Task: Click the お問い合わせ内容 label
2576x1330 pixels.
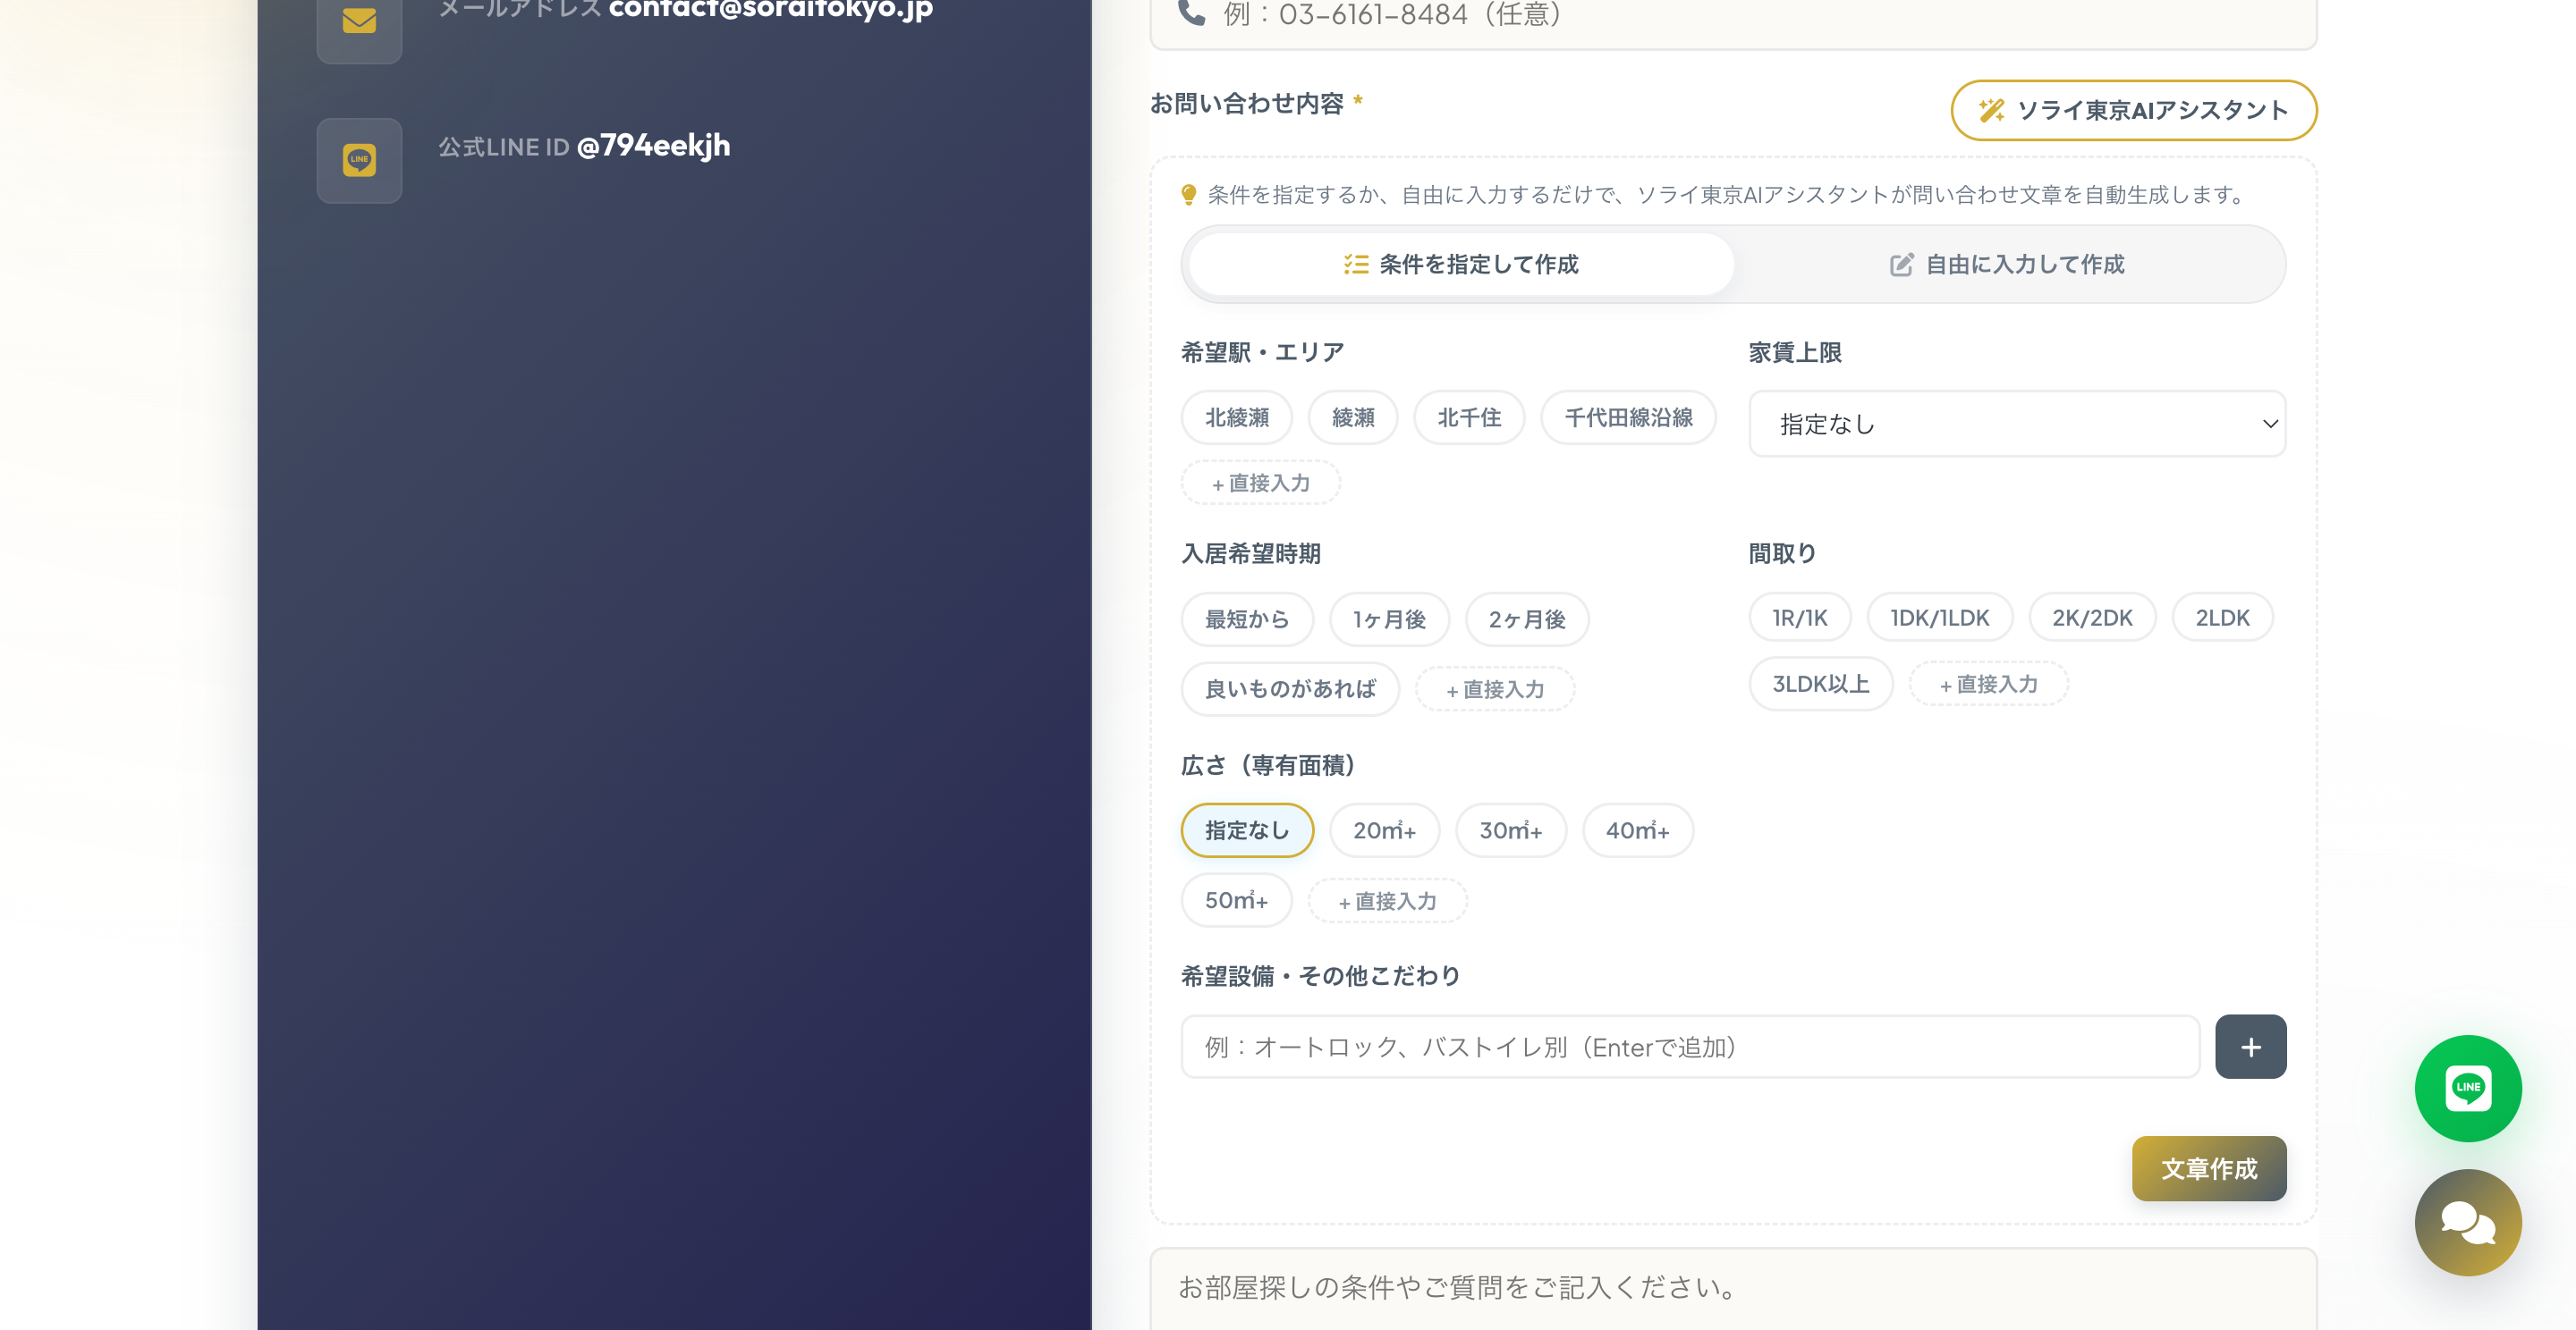Action: [x=1246, y=103]
